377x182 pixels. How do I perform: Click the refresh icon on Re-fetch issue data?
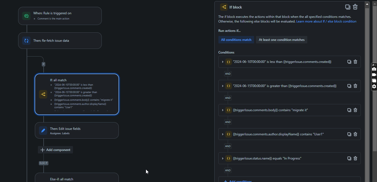coord(26,41)
